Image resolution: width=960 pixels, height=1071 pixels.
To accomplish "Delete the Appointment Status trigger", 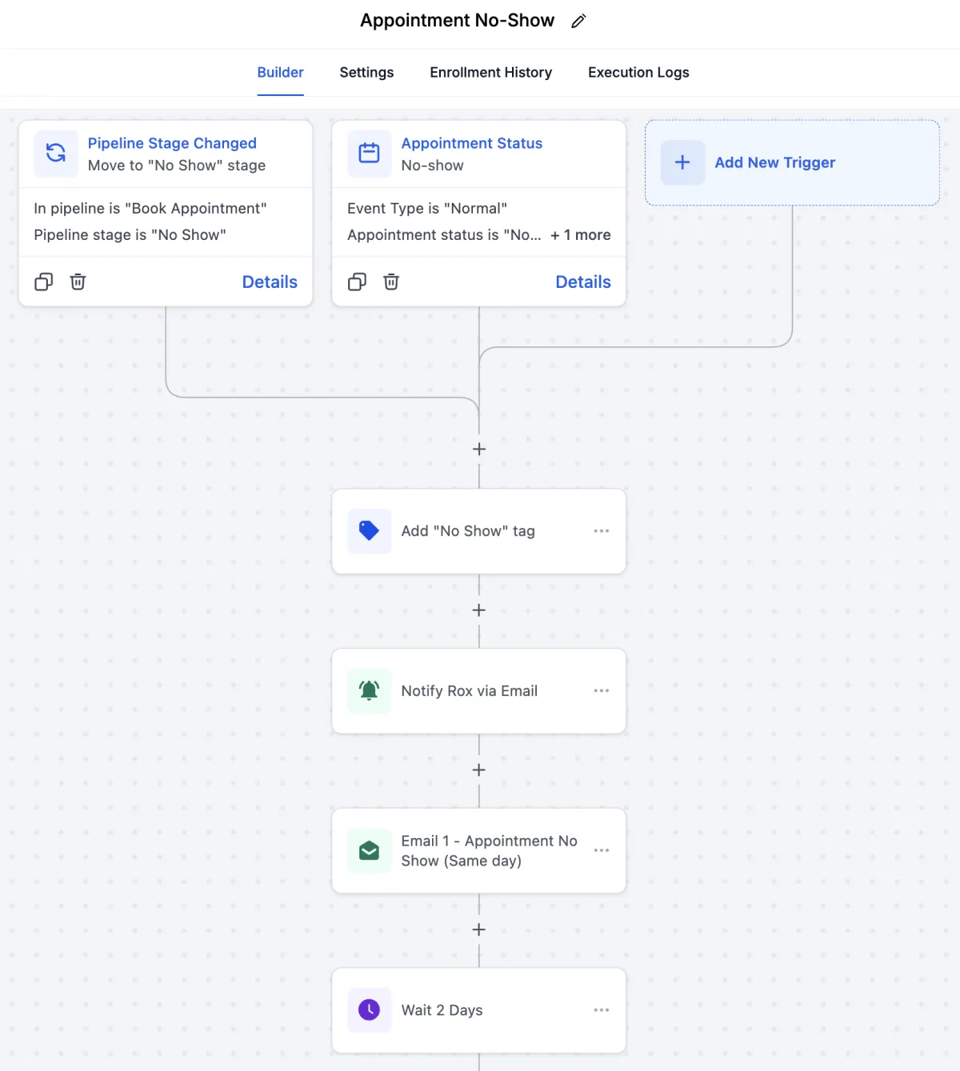I will pyautogui.click(x=391, y=282).
